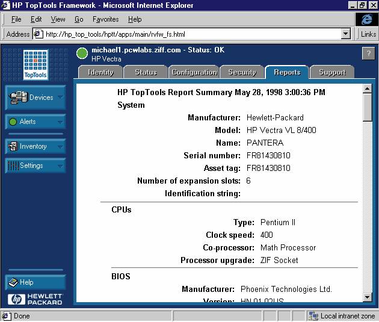Open the Configuration tab
The image size is (379, 322).
194,72
